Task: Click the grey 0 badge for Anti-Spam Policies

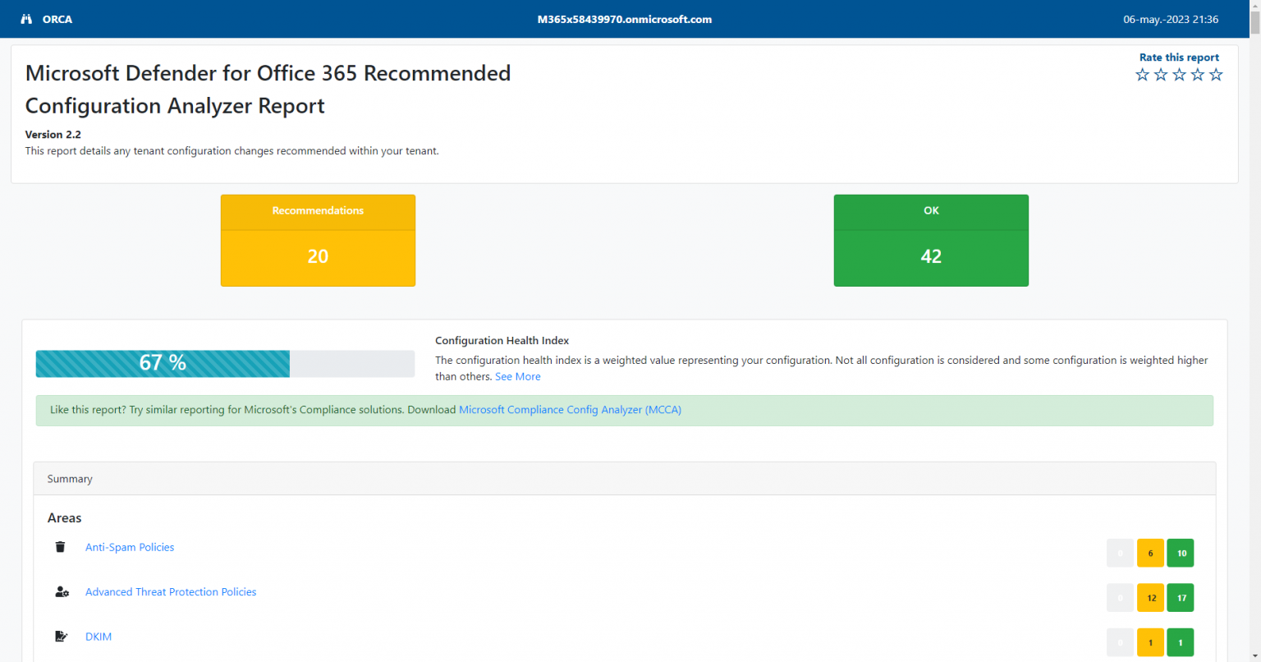Action: (1121, 554)
